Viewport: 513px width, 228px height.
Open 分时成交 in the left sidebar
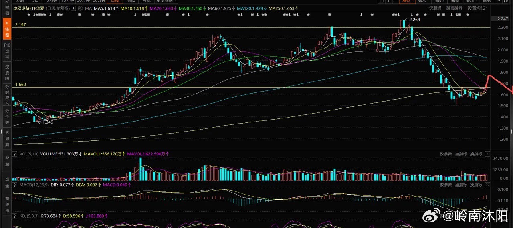click(x=7, y=94)
